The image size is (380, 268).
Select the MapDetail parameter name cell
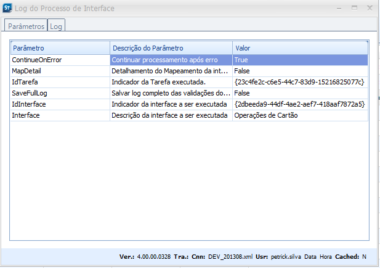point(60,71)
